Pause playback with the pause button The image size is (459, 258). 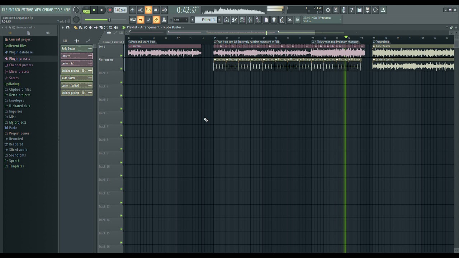coord(94,10)
